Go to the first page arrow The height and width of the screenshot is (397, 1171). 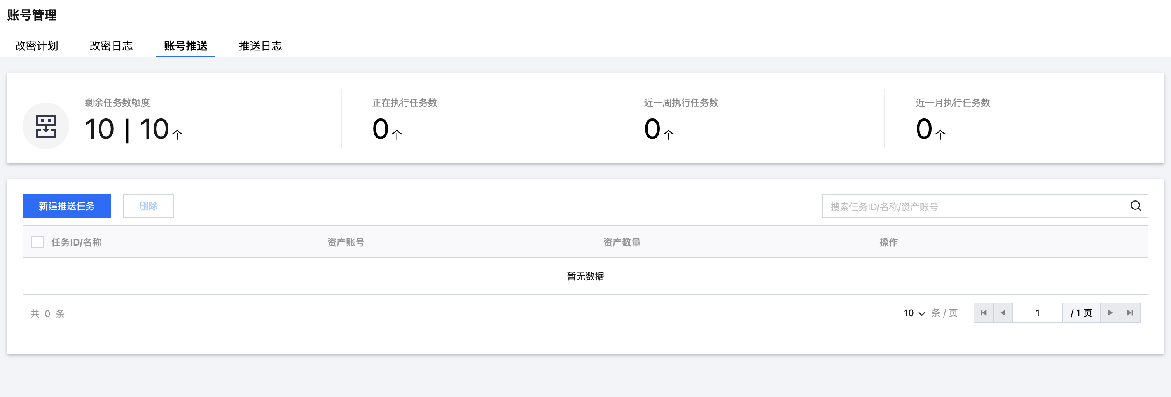pos(984,313)
